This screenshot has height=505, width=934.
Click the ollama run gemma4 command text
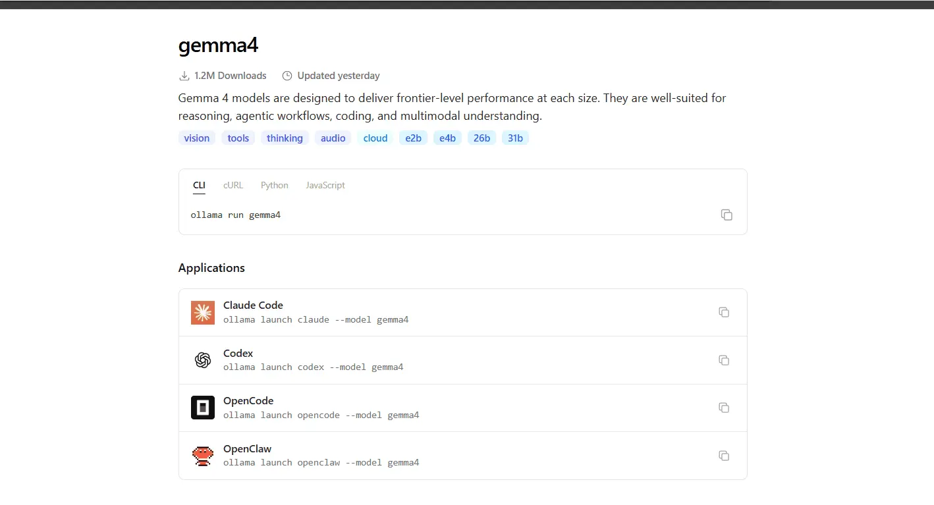point(236,215)
